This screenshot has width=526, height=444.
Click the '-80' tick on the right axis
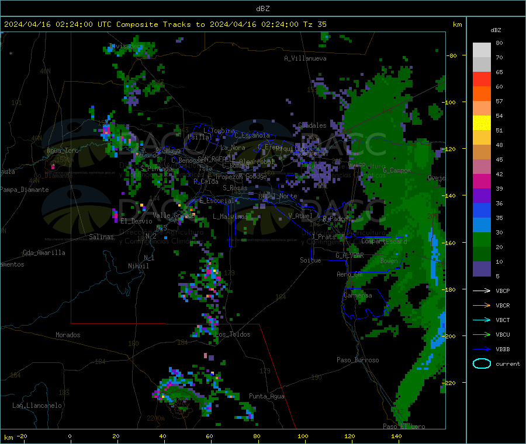pos(451,55)
